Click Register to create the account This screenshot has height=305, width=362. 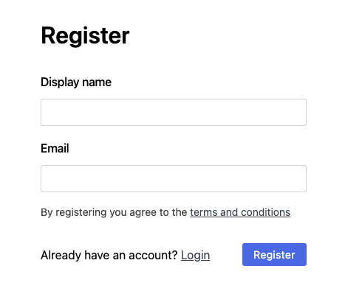(274, 255)
